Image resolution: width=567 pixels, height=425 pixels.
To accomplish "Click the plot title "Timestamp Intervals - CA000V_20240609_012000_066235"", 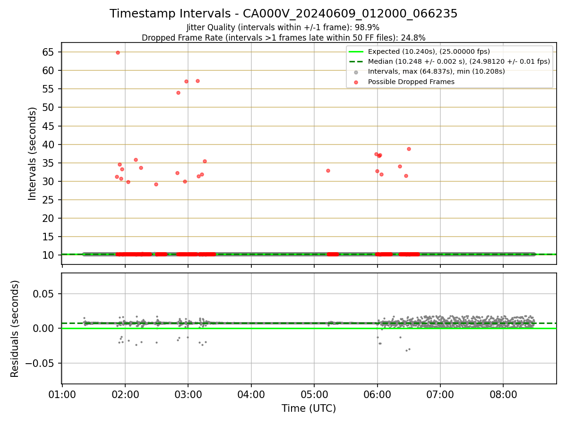I will coord(283,14).
